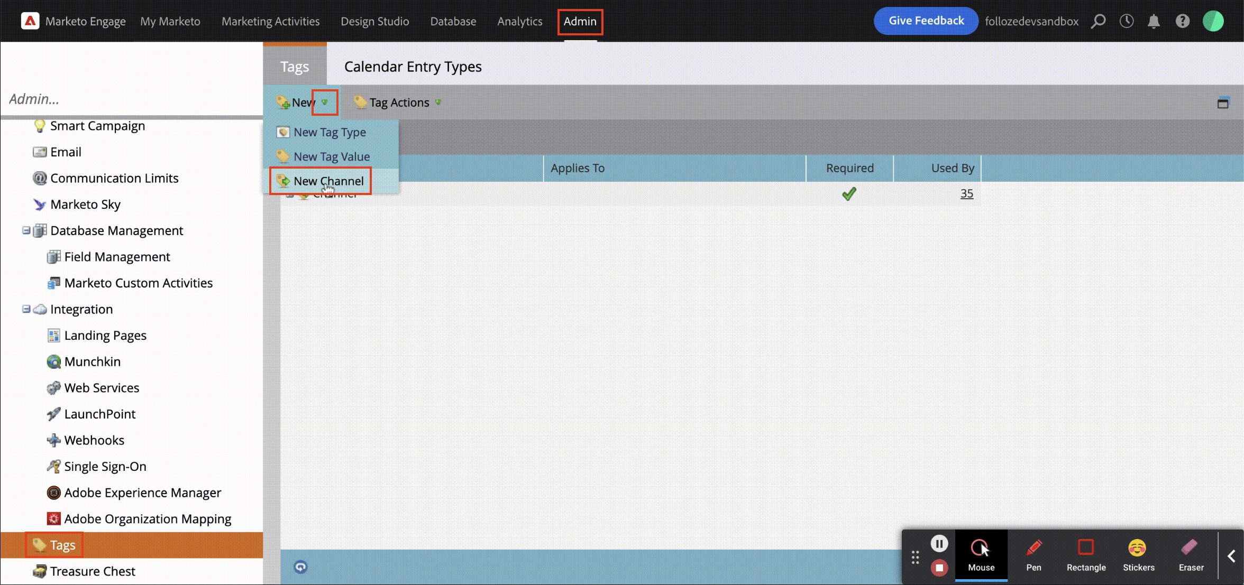Open the New dropdown arrow
This screenshot has width=1244, height=585.
pyautogui.click(x=325, y=103)
